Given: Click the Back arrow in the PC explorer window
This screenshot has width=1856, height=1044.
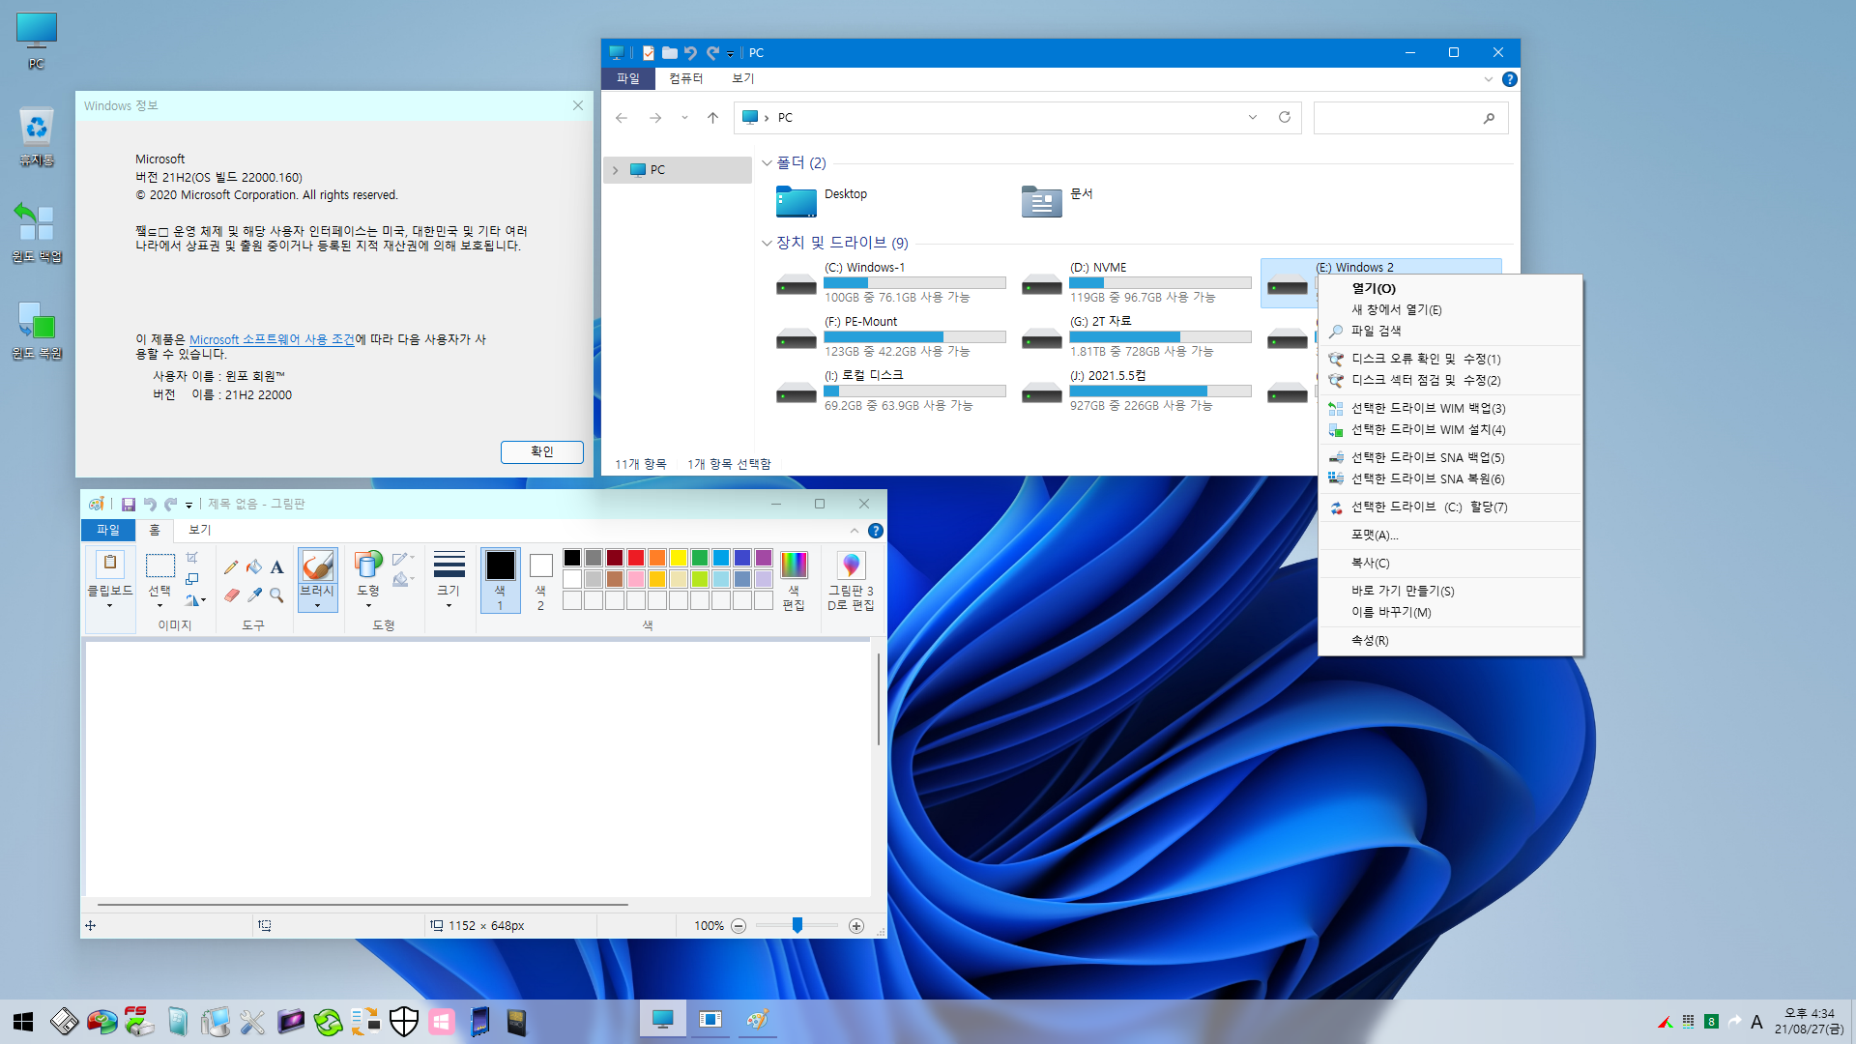Looking at the screenshot, I should [622, 118].
